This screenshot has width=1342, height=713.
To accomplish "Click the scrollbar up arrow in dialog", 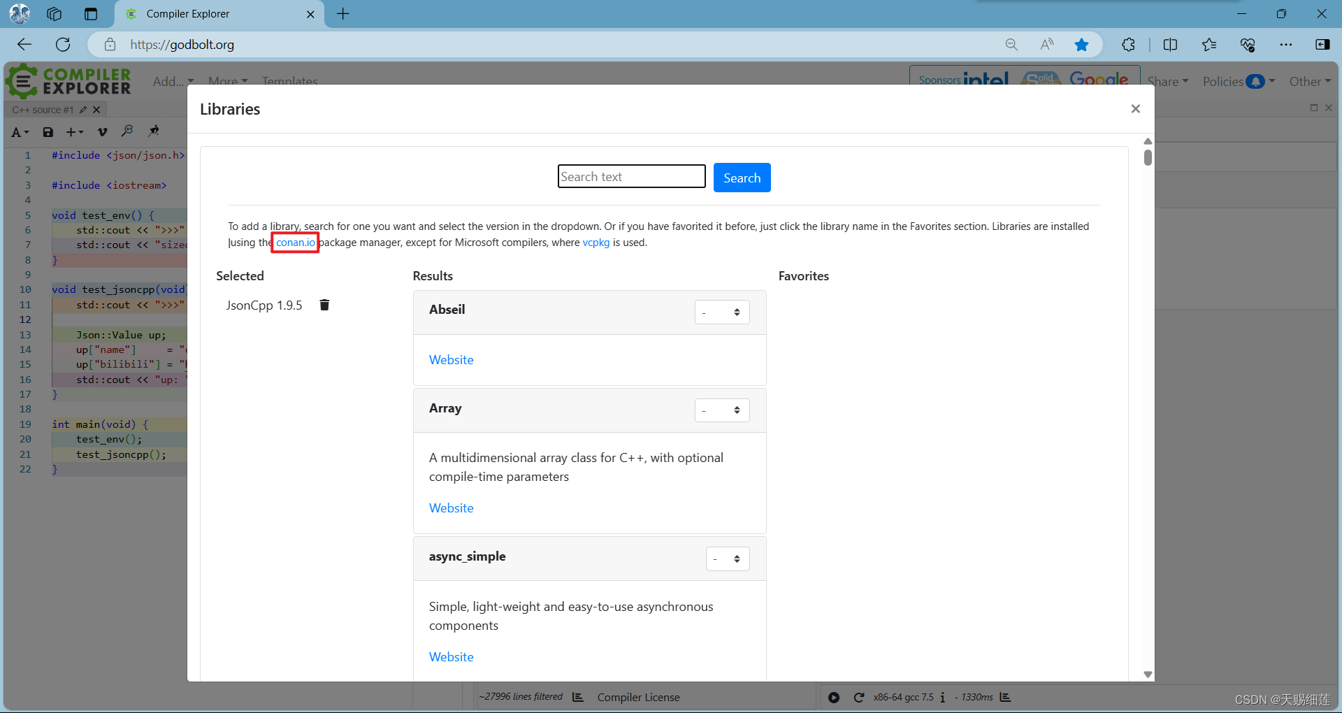I will (x=1148, y=141).
